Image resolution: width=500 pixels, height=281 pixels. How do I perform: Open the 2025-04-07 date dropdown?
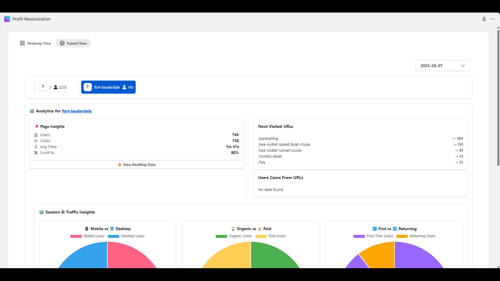click(x=442, y=66)
